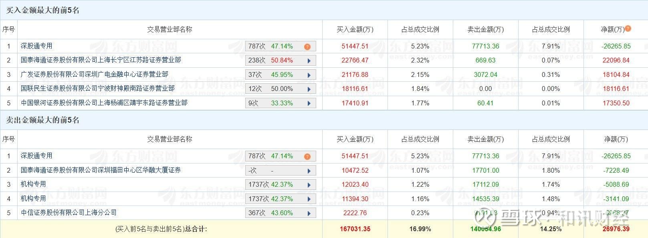
Task: Open 广发证券深圳广电金融中心证券营业部 link
Action: 94,74
